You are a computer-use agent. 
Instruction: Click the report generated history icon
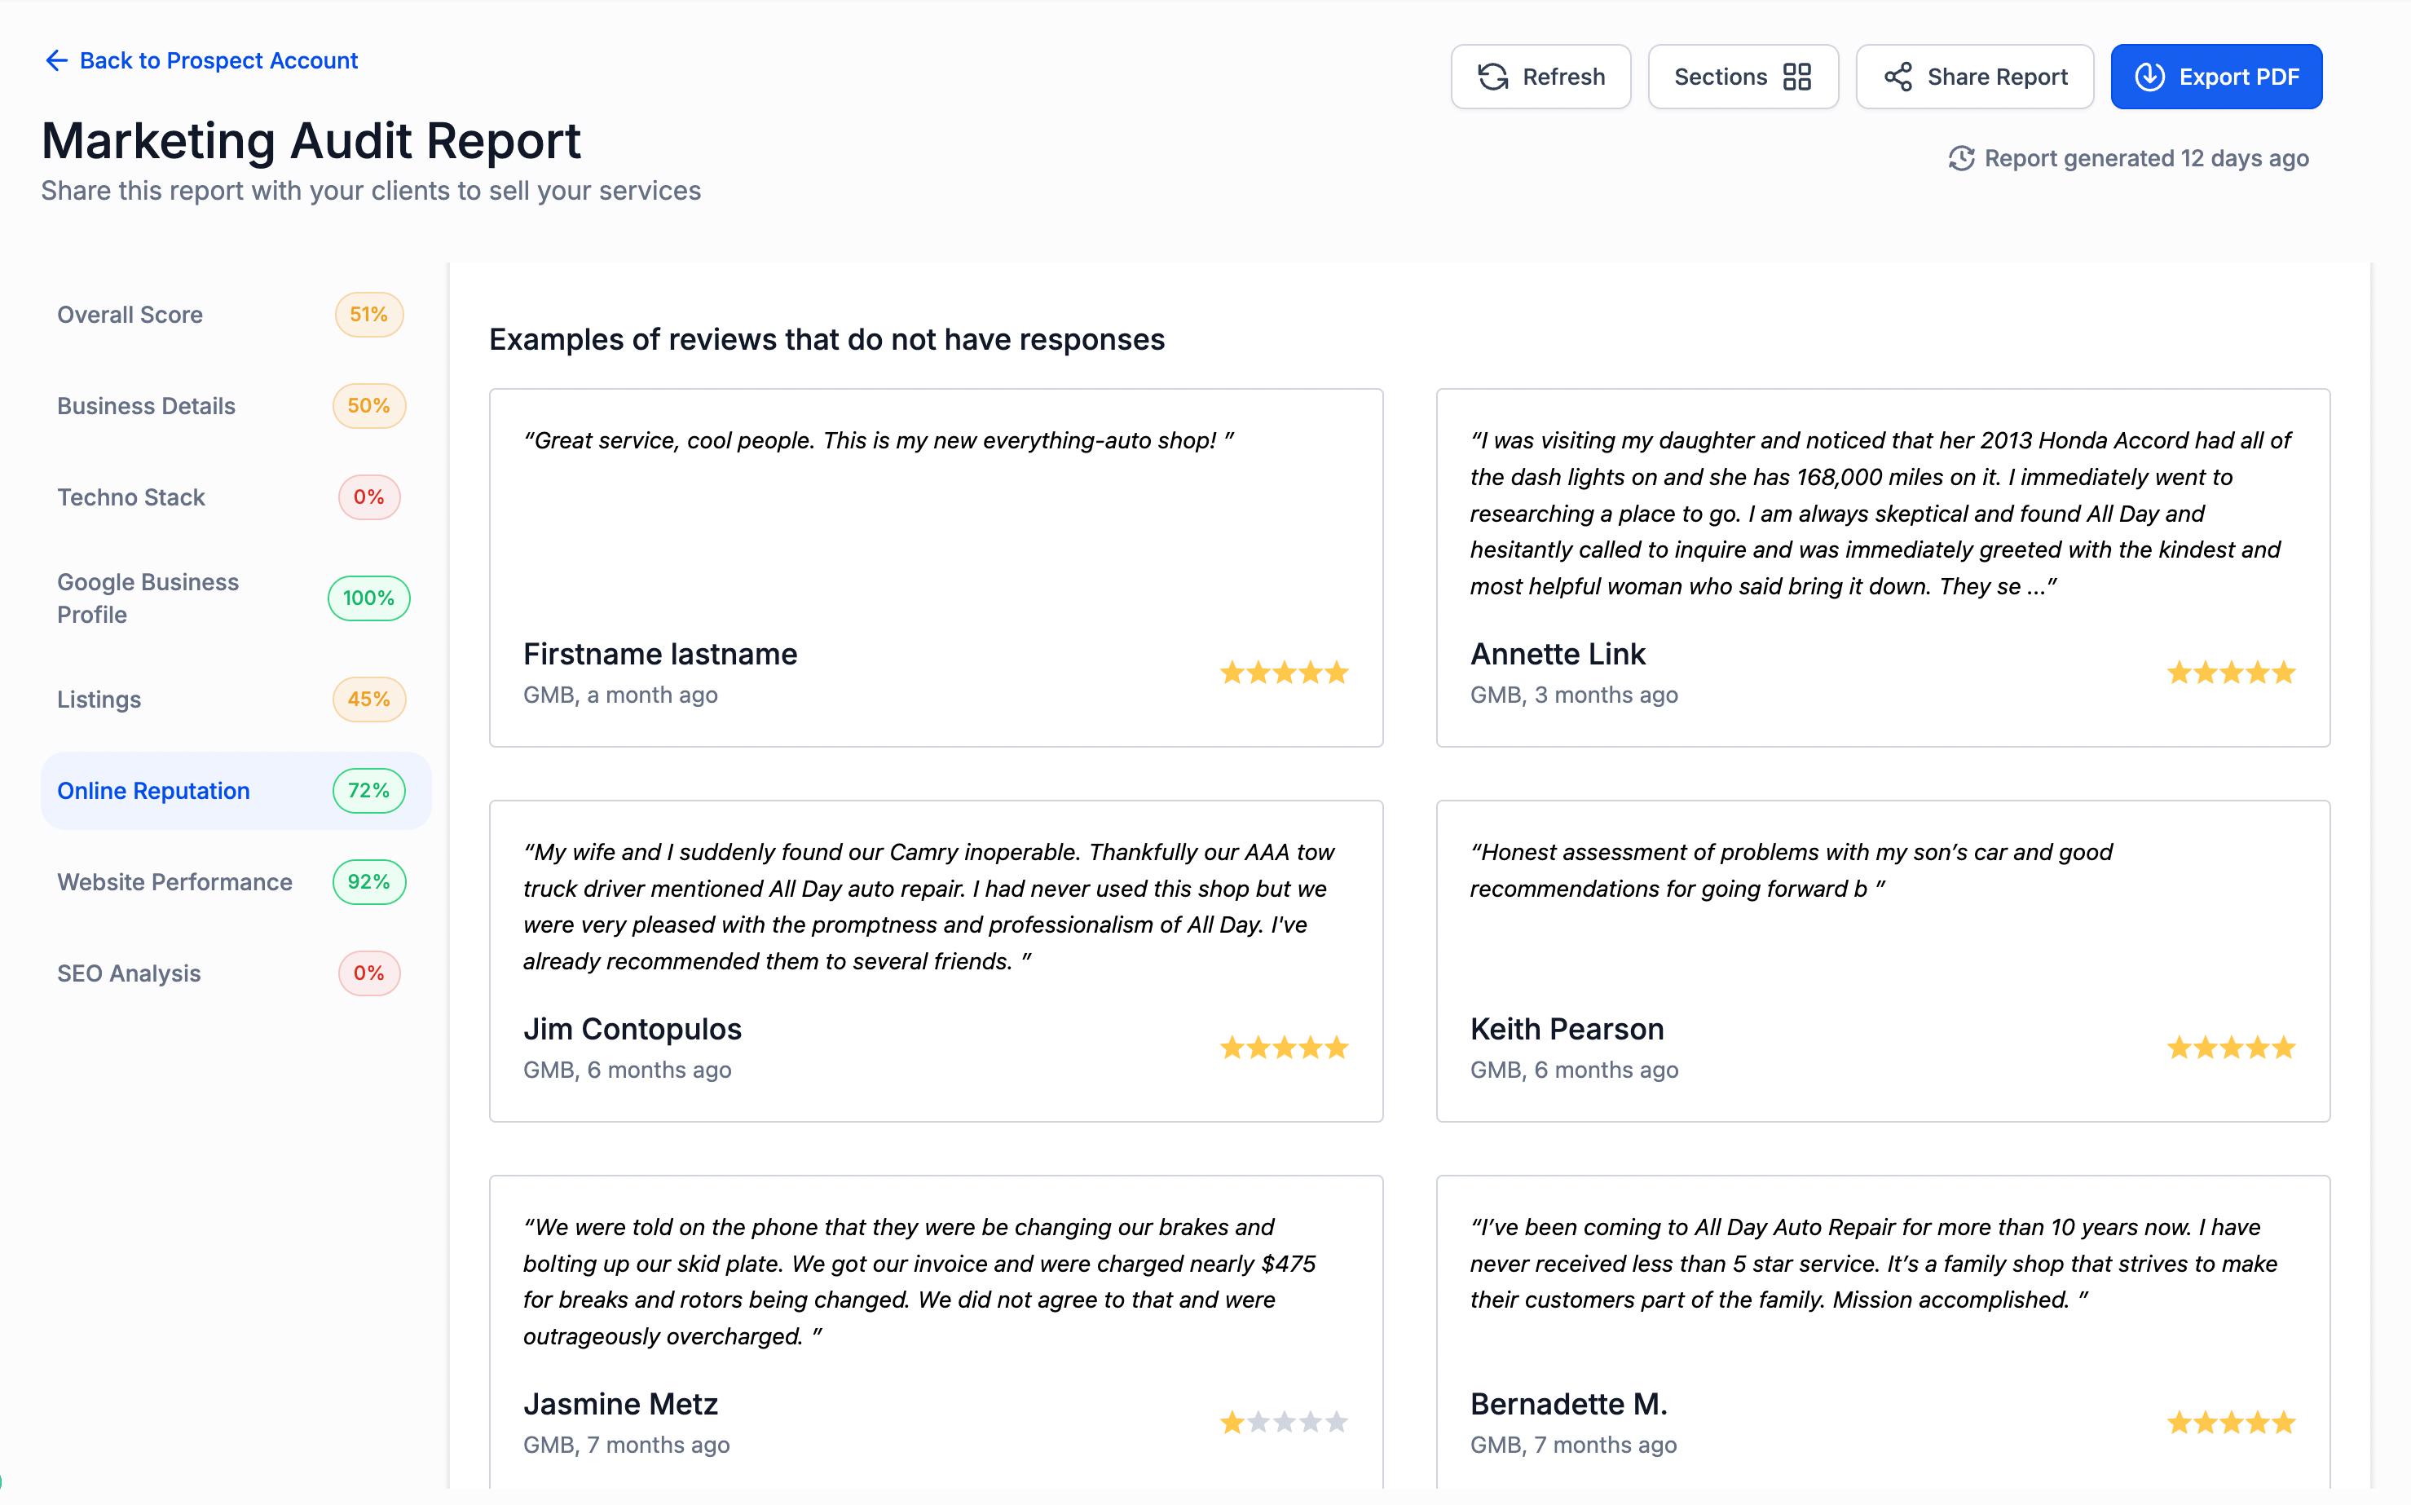[x=1960, y=158]
